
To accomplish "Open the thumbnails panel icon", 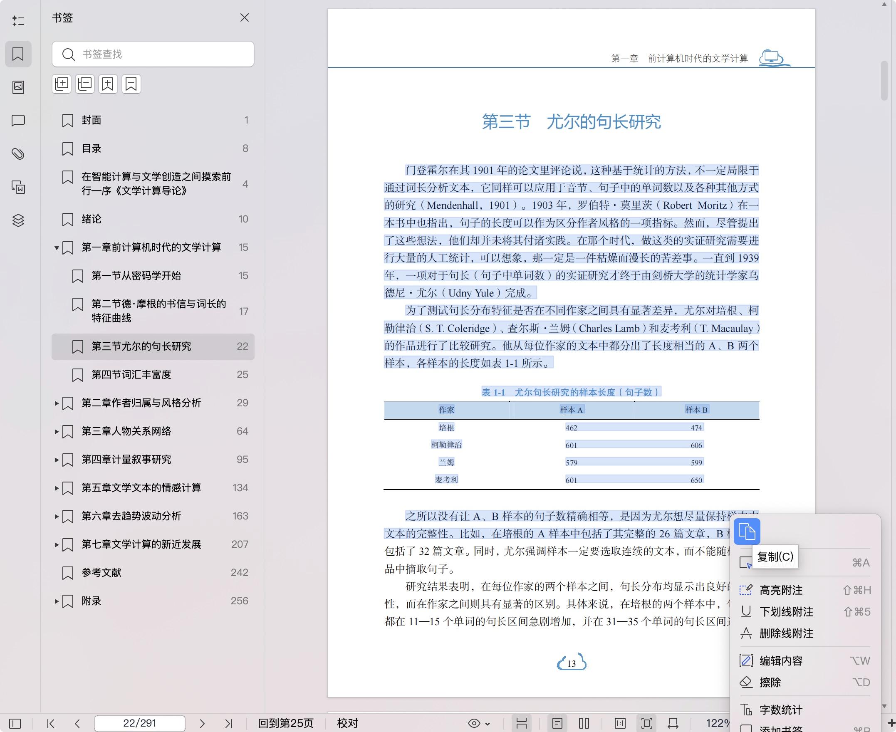I will 18,87.
